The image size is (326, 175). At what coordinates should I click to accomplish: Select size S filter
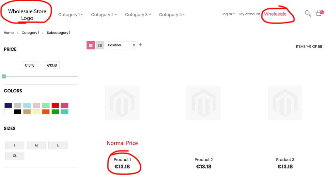coord(15,145)
